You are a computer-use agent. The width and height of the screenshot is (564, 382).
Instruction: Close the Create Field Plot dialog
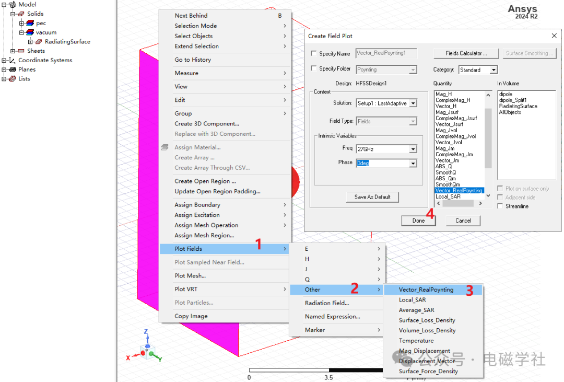click(x=554, y=36)
